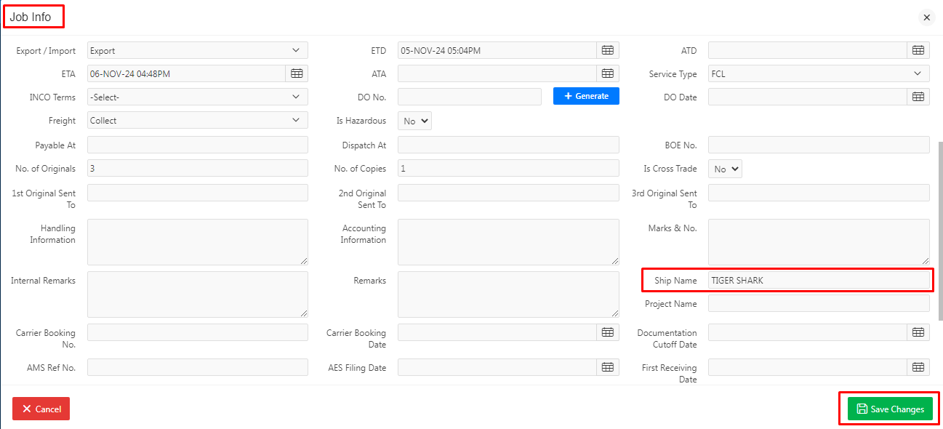
Task: Click the Service Type label
Action: tap(673, 74)
